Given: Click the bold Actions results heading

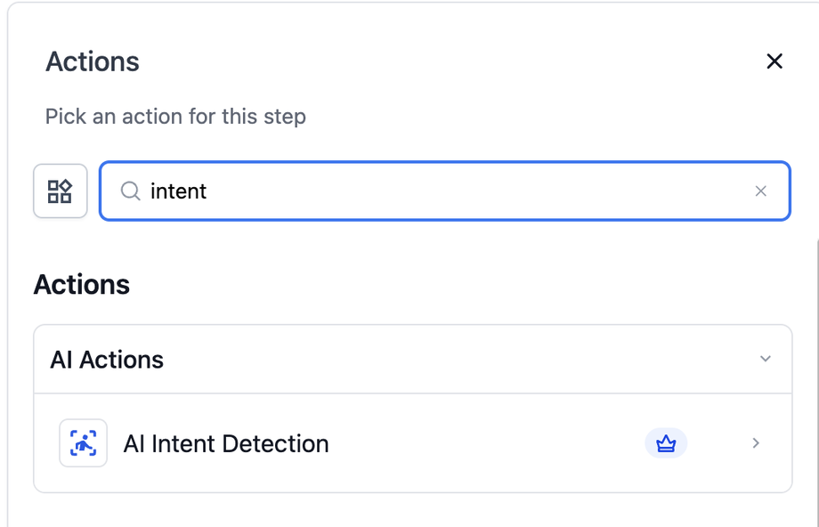Looking at the screenshot, I should (82, 285).
